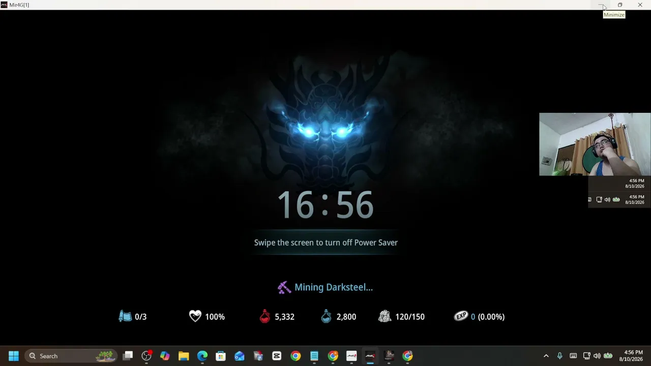This screenshot has width=651, height=366.
Task: Open the Windows Start menu
Action: 14,356
